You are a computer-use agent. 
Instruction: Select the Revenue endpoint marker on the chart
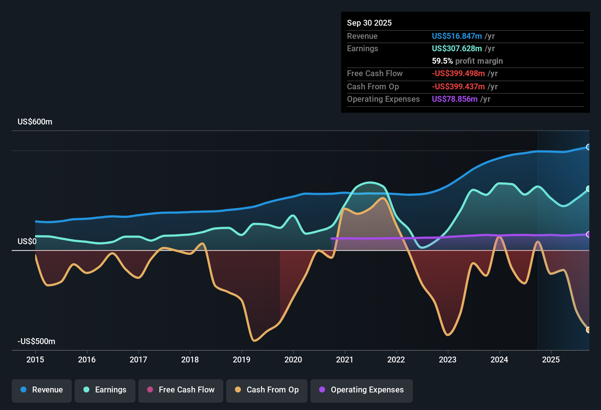click(589, 147)
